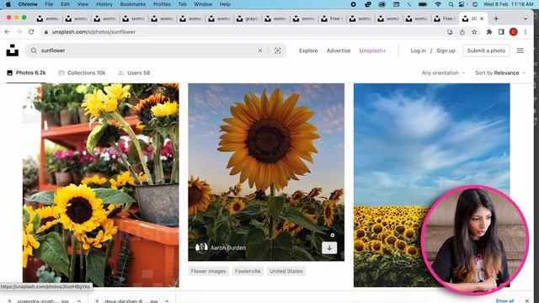Open Spotlight search in menu bar
Viewport: 539px width, 303px height.
click(x=451, y=4)
